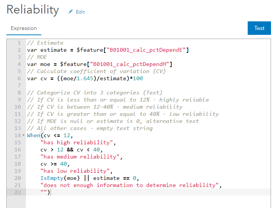Click the Edit link next to title

pos(80,12)
